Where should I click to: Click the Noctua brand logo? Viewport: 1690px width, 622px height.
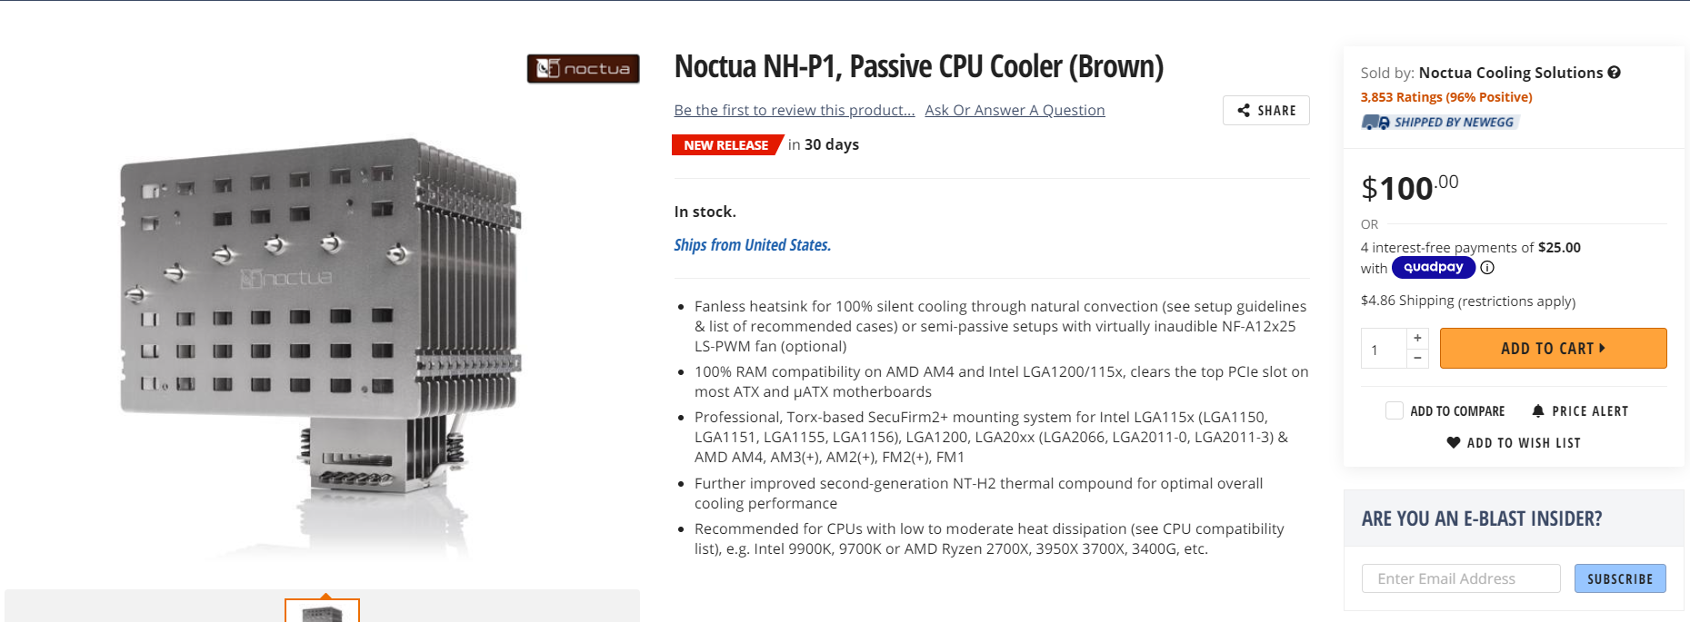(x=583, y=69)
